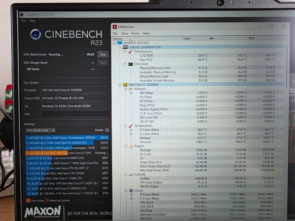The width and height of the screenshot is (295, 221).
Task: Start the CPU Single Core test
Action: point(103,63)
